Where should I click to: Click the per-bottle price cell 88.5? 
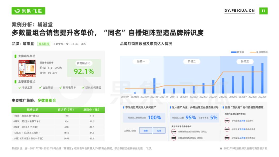click(x=92, y=121)
